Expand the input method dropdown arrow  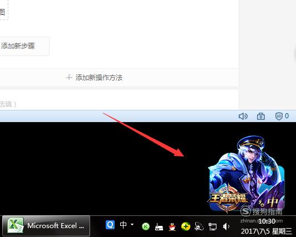point(132,224)
